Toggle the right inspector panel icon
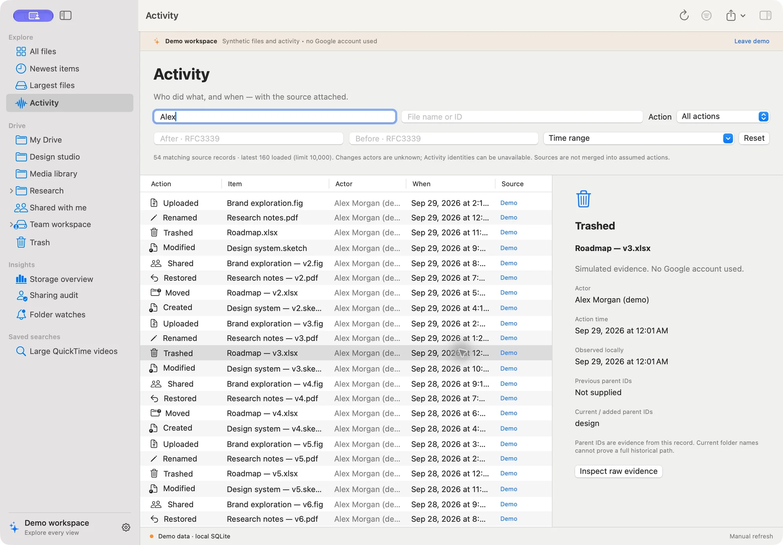 (x=765, y=16)
